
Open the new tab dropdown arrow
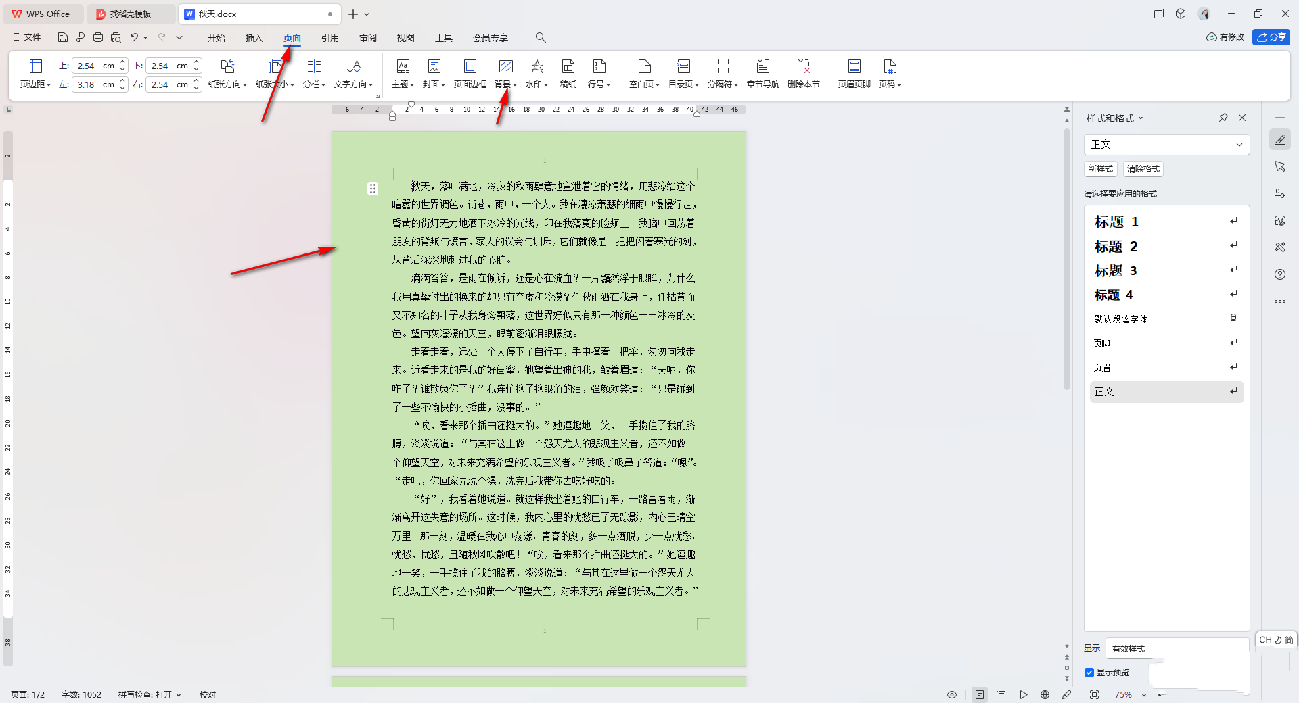367,14
